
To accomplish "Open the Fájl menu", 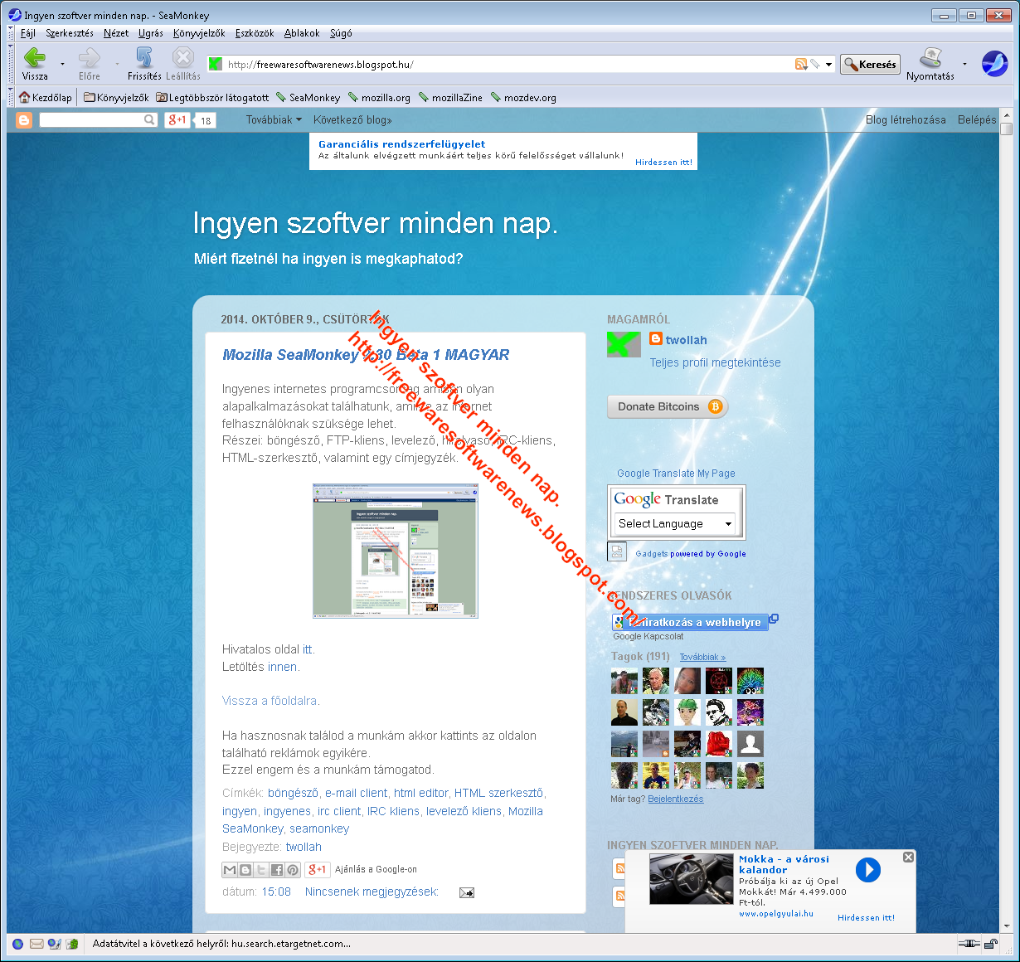I will coord(28,33).
